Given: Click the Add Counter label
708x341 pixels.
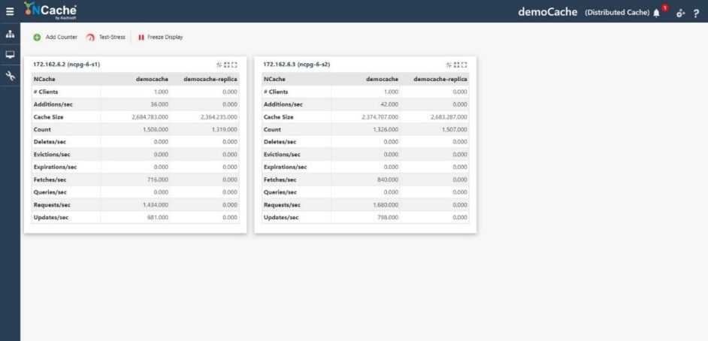Looking at the screenshot, I should click(62, 38).
